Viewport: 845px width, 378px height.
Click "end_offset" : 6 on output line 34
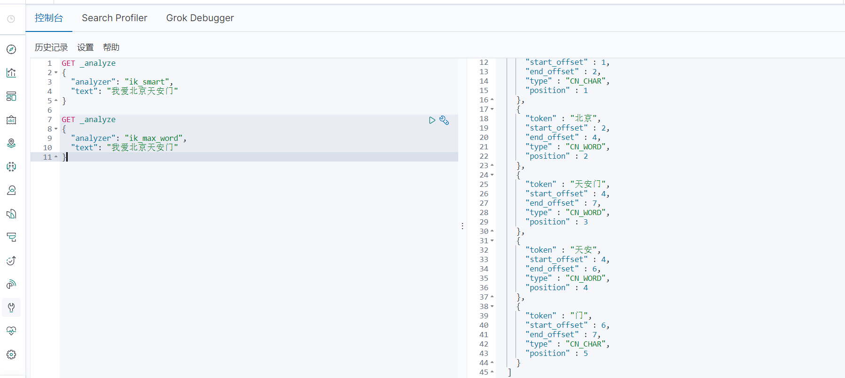point(563,269)
